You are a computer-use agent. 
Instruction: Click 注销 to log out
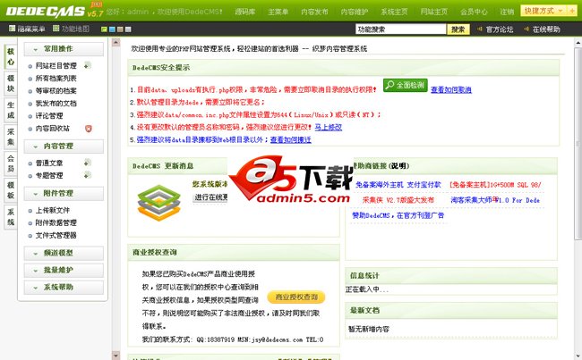(507, 12)
